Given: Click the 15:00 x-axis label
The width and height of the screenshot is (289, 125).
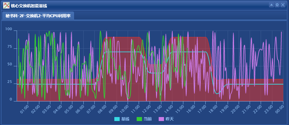Looking at the screenshot, I should tap(179, 109).
